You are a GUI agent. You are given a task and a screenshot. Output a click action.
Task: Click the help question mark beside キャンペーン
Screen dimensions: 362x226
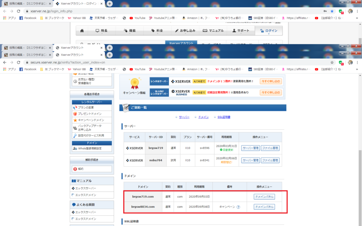[x=238, y=207]
